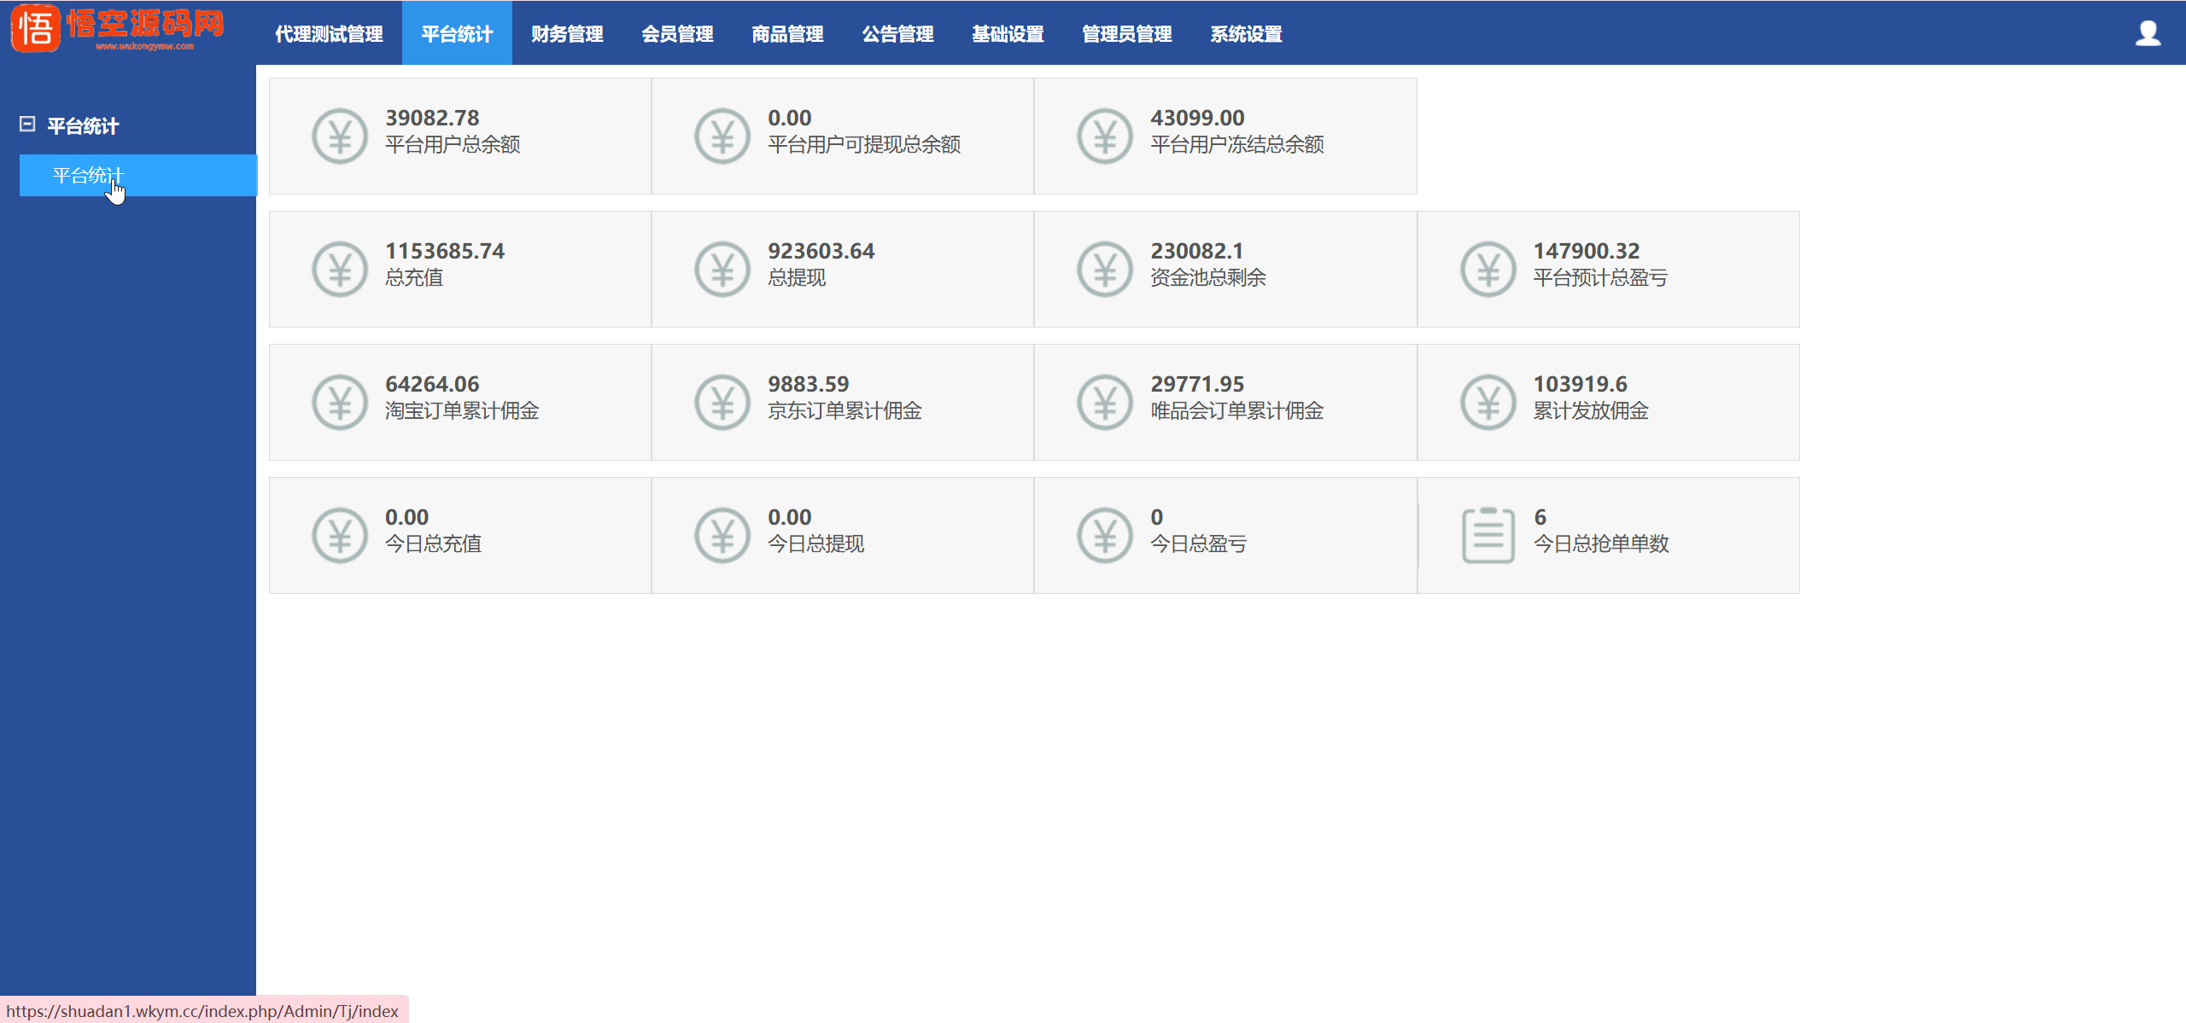Click the yen icon beside 累计发放佣金
Image resolution: width=2186 pixels, height=1023 pixels.
[x=1488, y=403]
